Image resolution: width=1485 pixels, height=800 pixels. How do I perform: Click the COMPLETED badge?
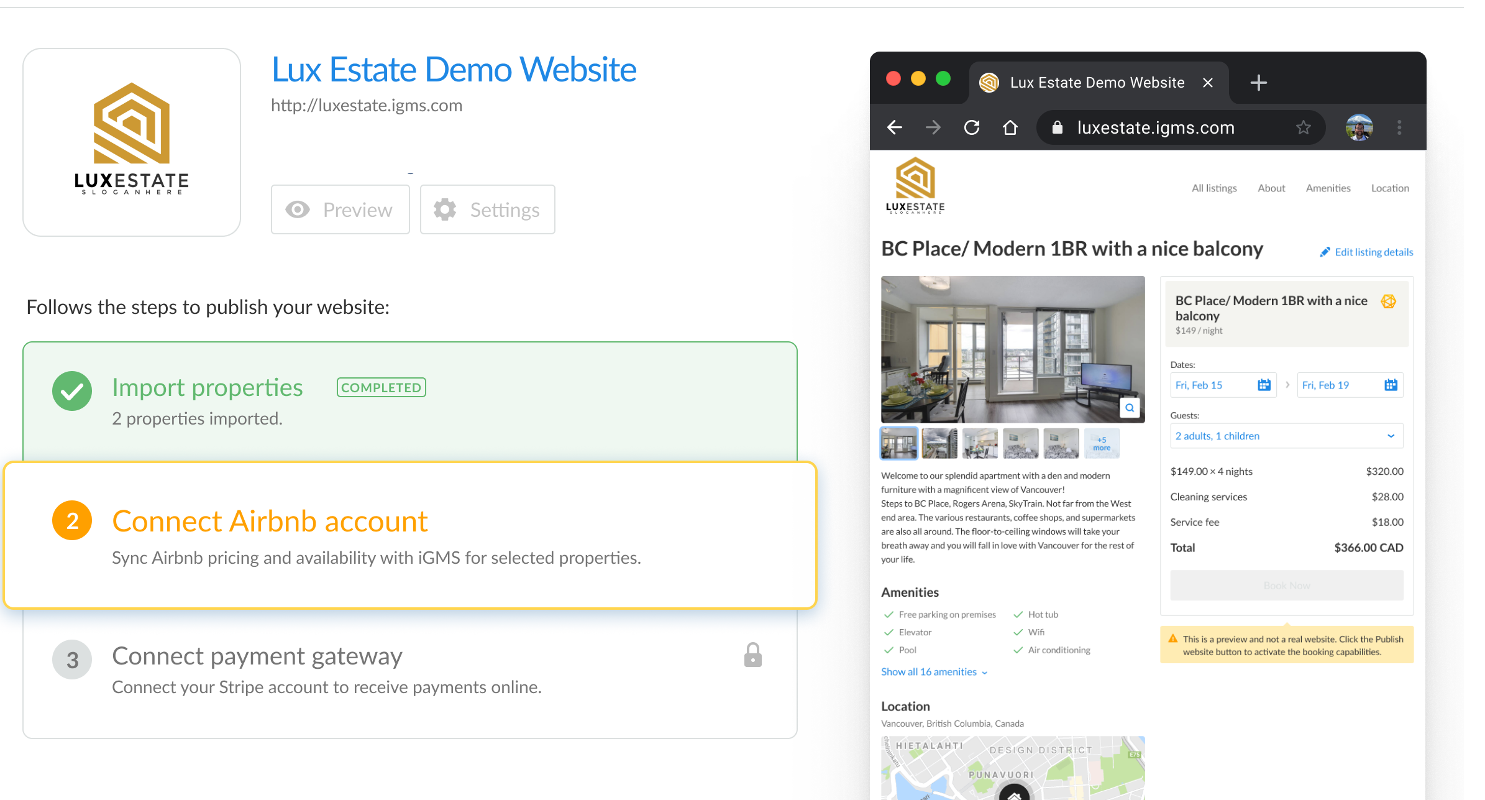click(382, 387)
